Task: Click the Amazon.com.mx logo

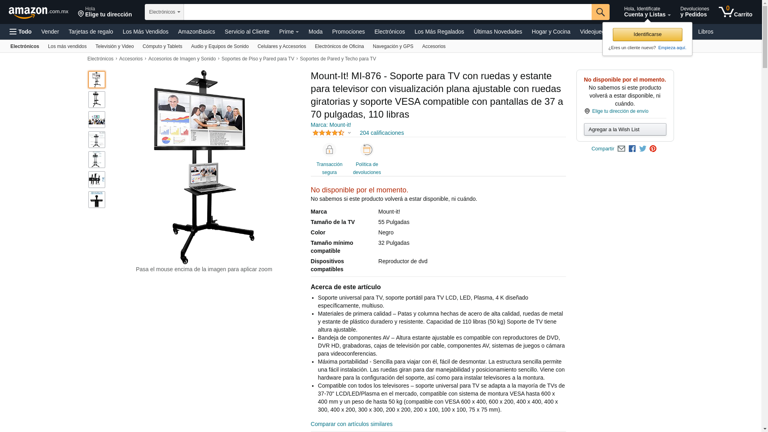Action: [x=38, y=12]
